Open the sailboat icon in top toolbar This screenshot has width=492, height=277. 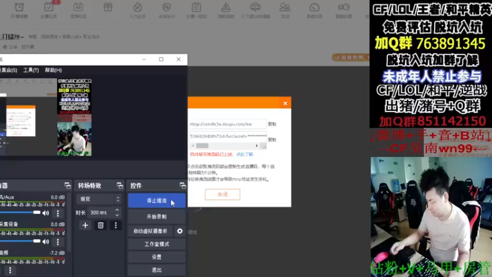[x=226, y=10]
